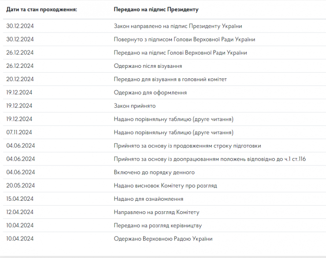Select the "Надано для ознайомлення" entry
326x258 pixels.
pos(148,199)
